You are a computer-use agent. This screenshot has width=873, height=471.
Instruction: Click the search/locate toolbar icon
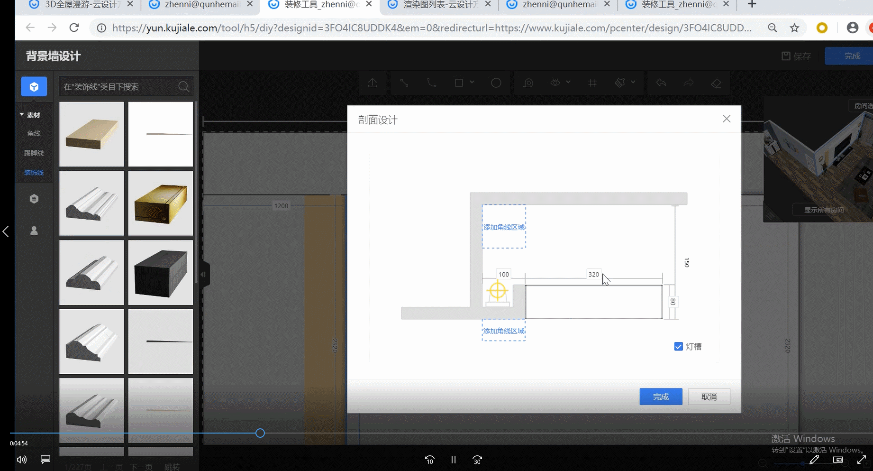[528, 83]
